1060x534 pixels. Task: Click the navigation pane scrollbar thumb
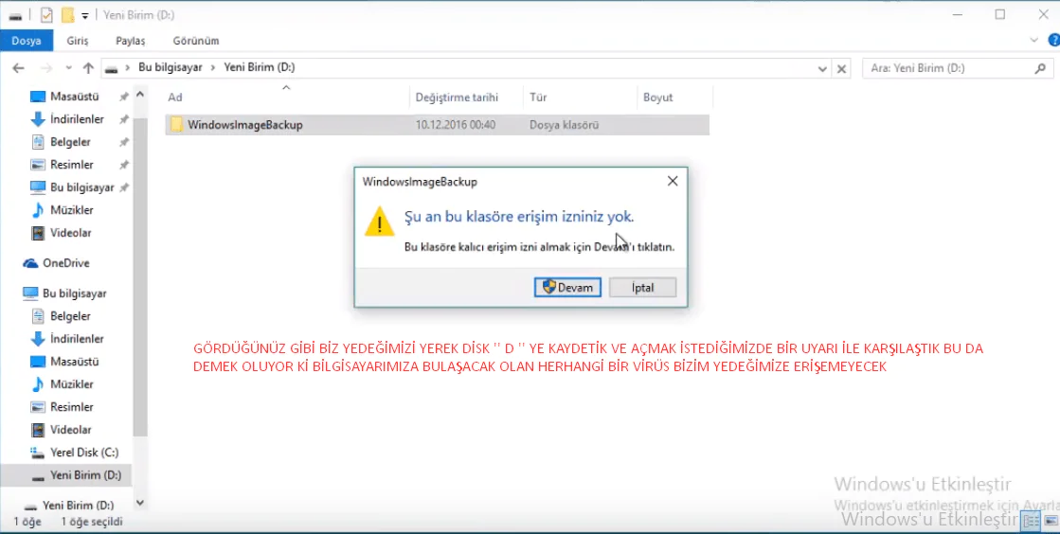click(x=140, y=277)
